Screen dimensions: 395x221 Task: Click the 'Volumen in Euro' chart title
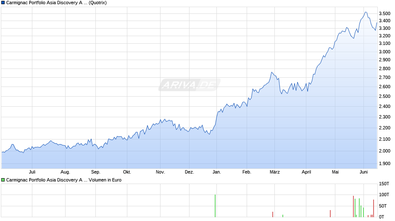tap(64, 180)
